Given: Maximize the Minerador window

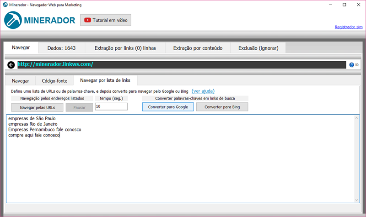Looking at the screenshot, I should pyautogui.click(x=344, y=5).
